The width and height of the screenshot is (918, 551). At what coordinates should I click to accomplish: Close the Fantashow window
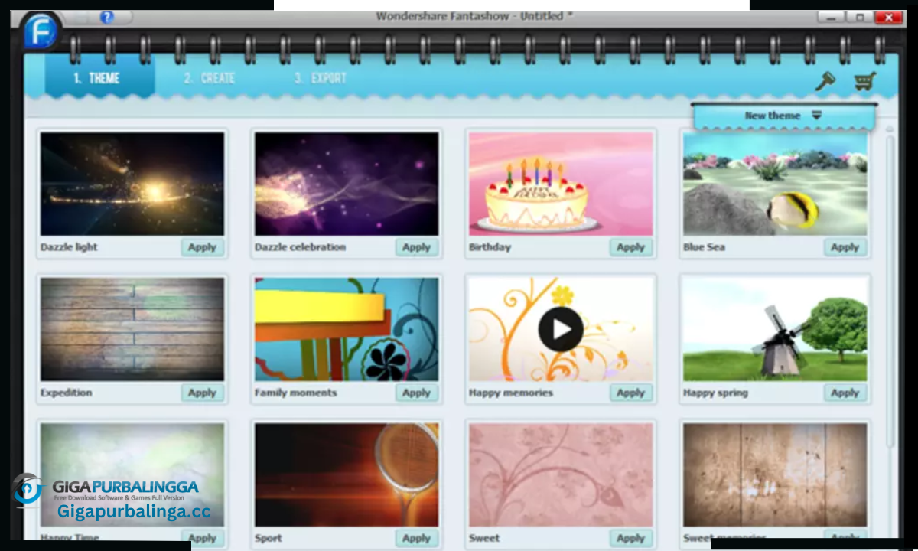tap(889, 17)
